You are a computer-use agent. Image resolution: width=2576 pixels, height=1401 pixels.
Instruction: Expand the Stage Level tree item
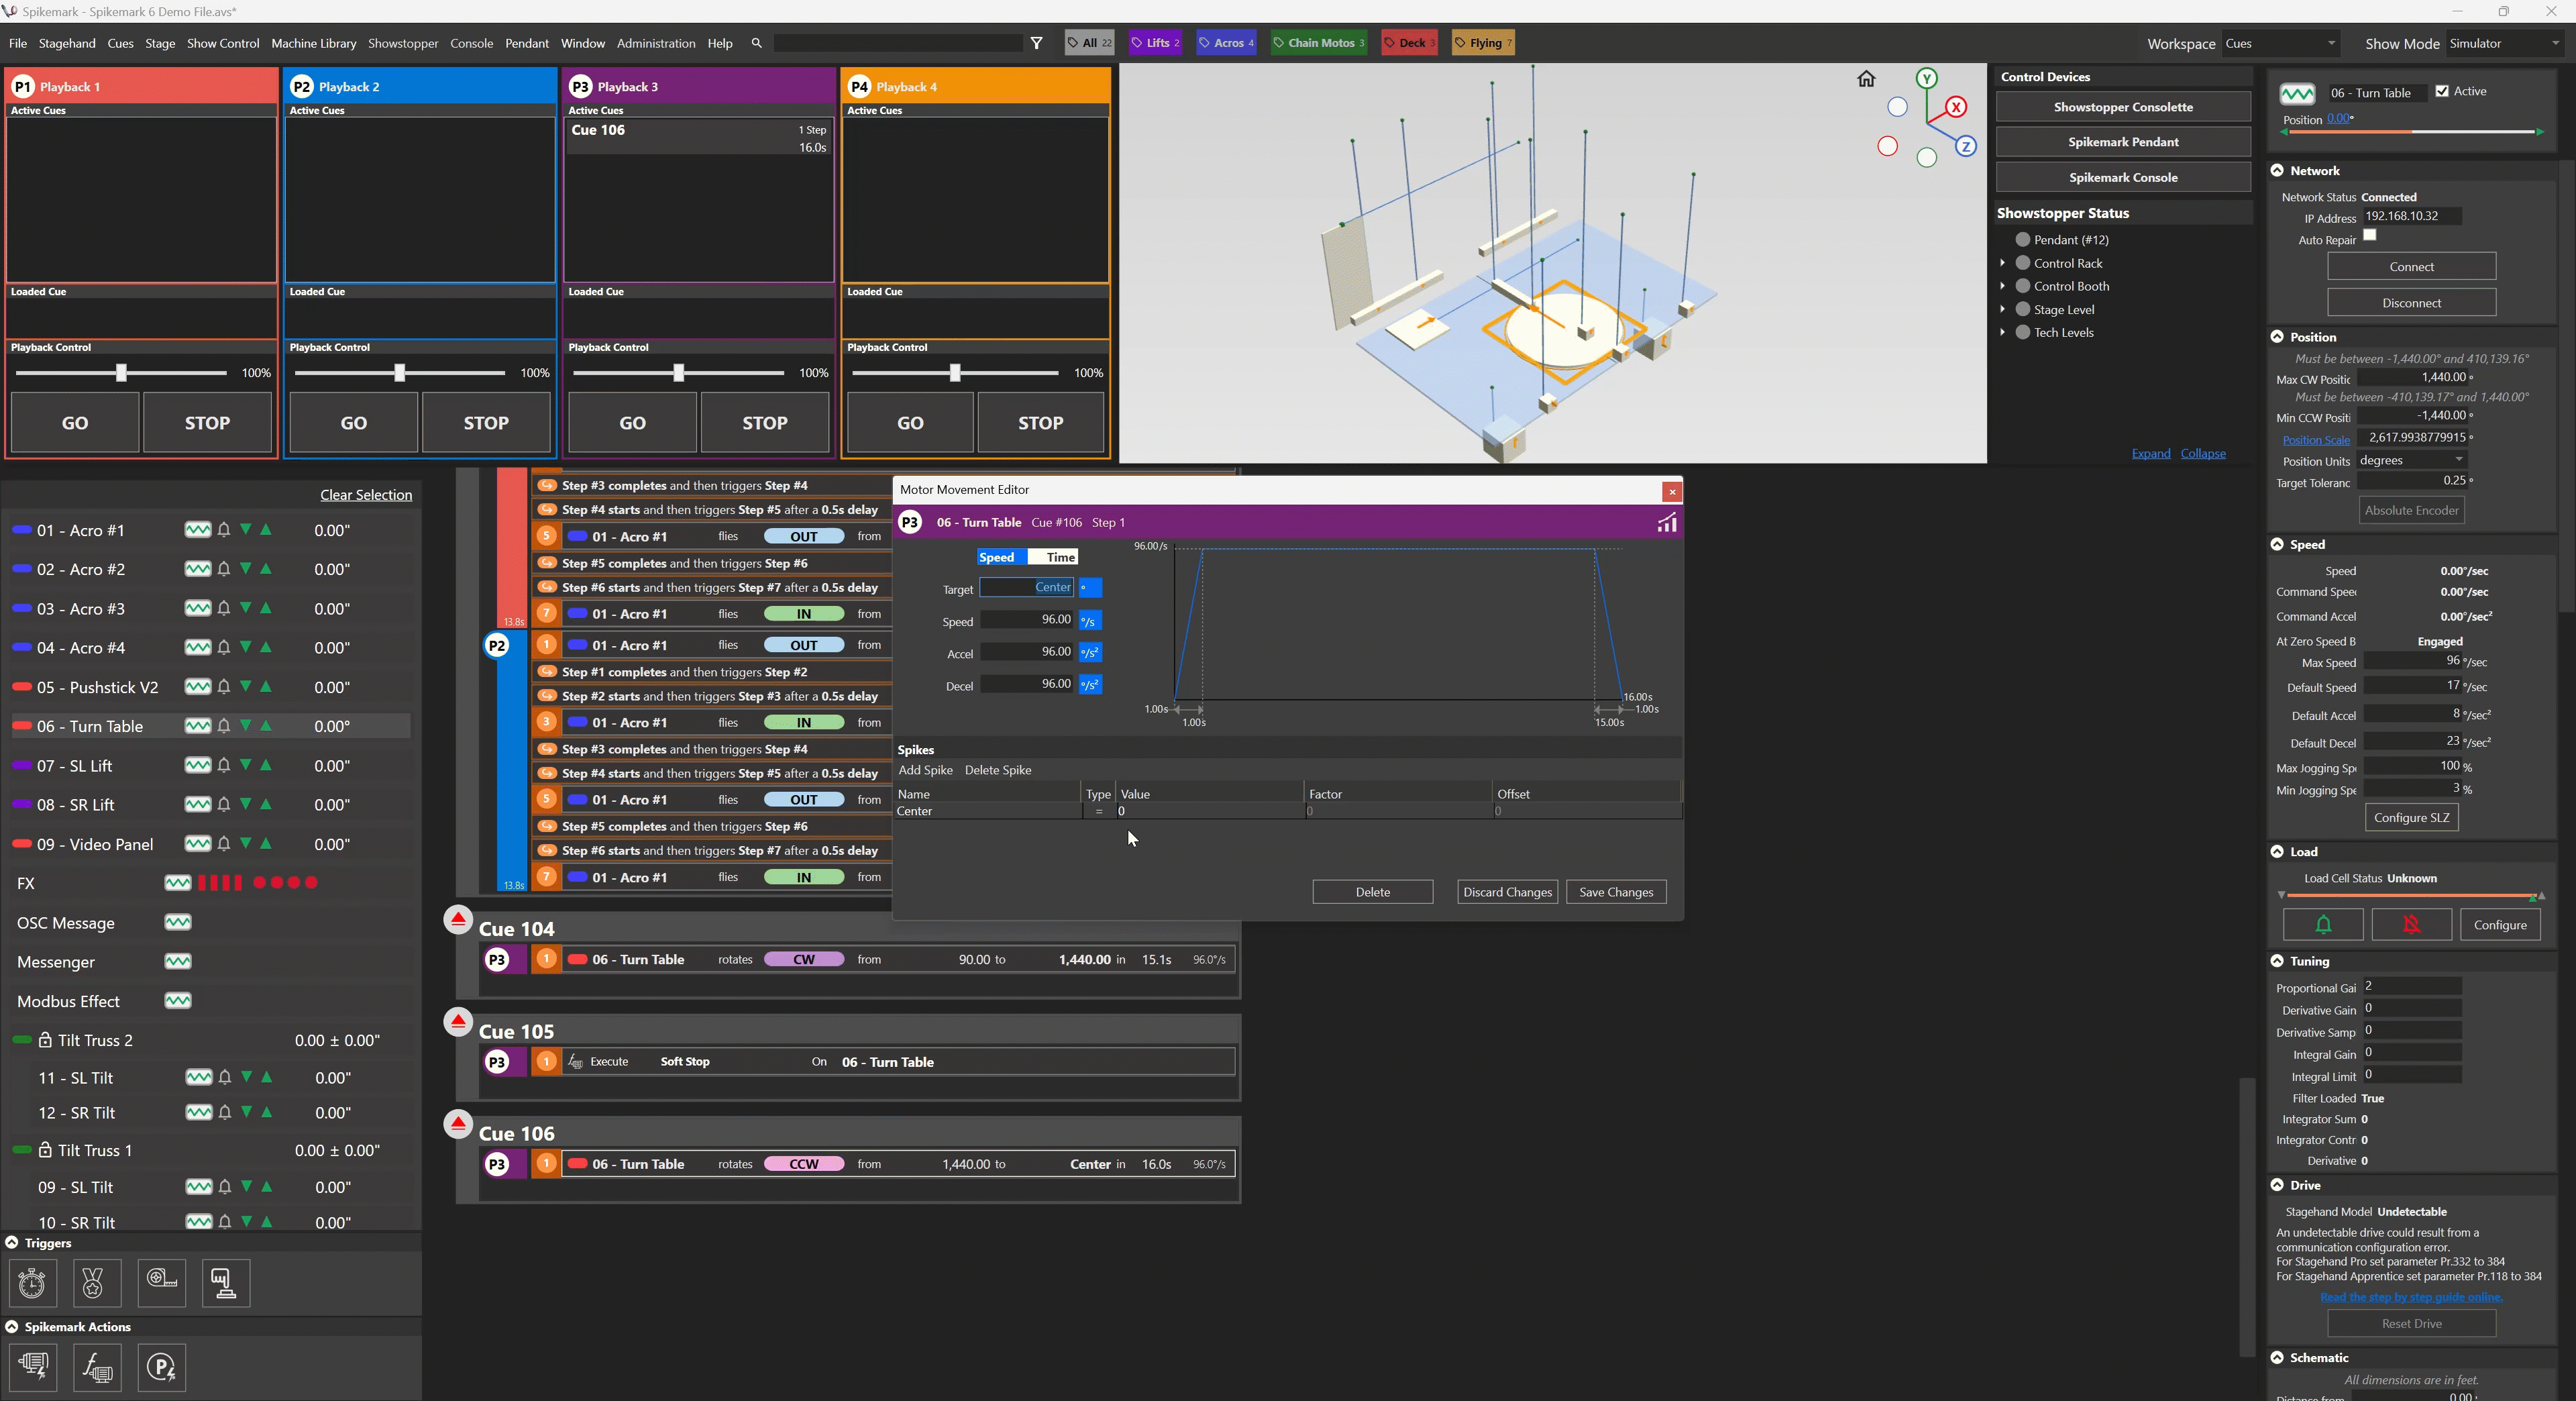click(2002, 309)
